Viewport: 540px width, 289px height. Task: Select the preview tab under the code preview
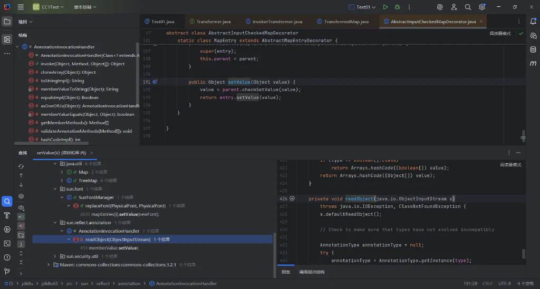click(x=286, y=272)
